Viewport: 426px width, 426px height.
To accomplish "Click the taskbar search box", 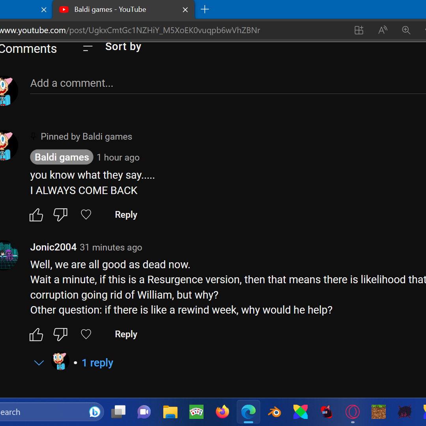I will point(52,412).
